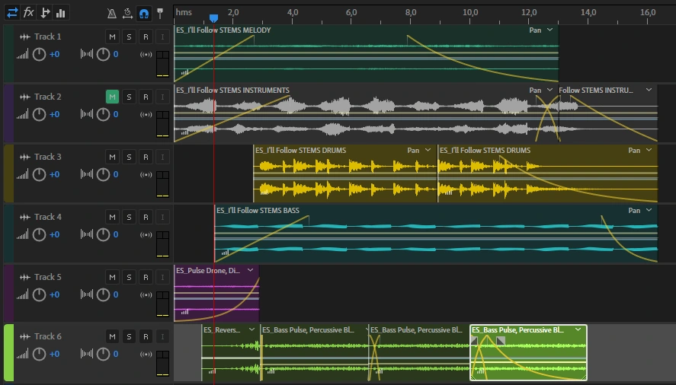Show the EQ bars icon view
The image size is (676, 385).
pyautogui.click(x=61, y=12)
